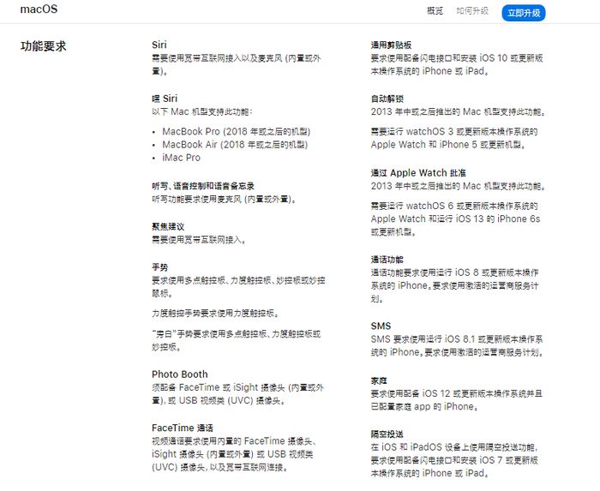This screenshot has width=600, height=491.
Task: Click the macOS title in header
Action: point(39,10)
